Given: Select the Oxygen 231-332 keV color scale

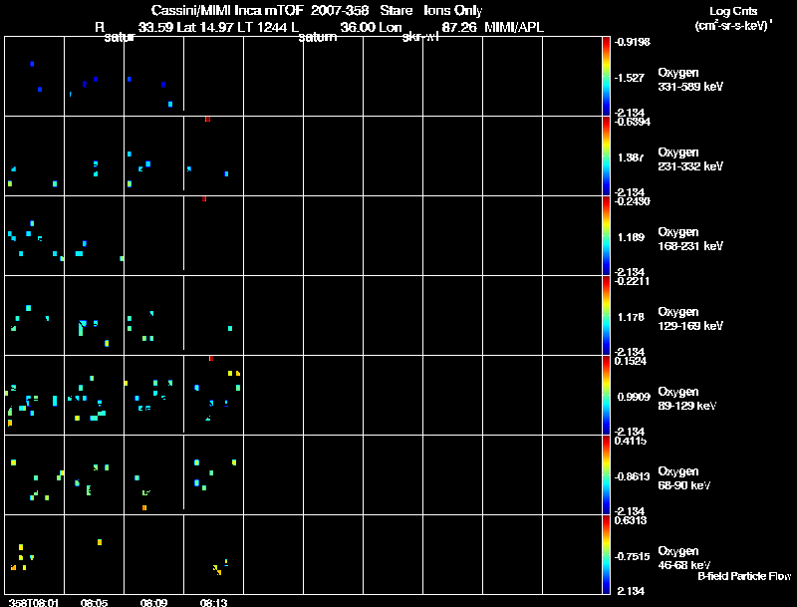Looking at the screenshot, I should point(606,156).
